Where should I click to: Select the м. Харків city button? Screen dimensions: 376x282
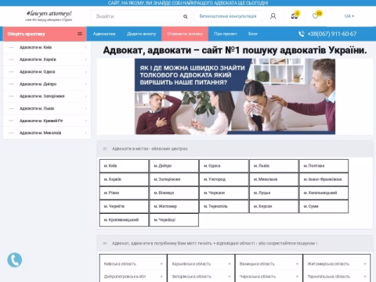(x=124, y=179)
